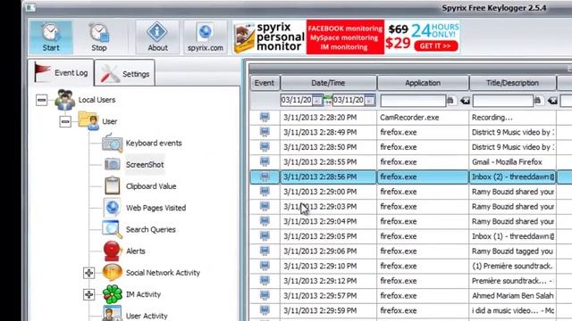Select the Alerts red siren icon

point(112,251)
